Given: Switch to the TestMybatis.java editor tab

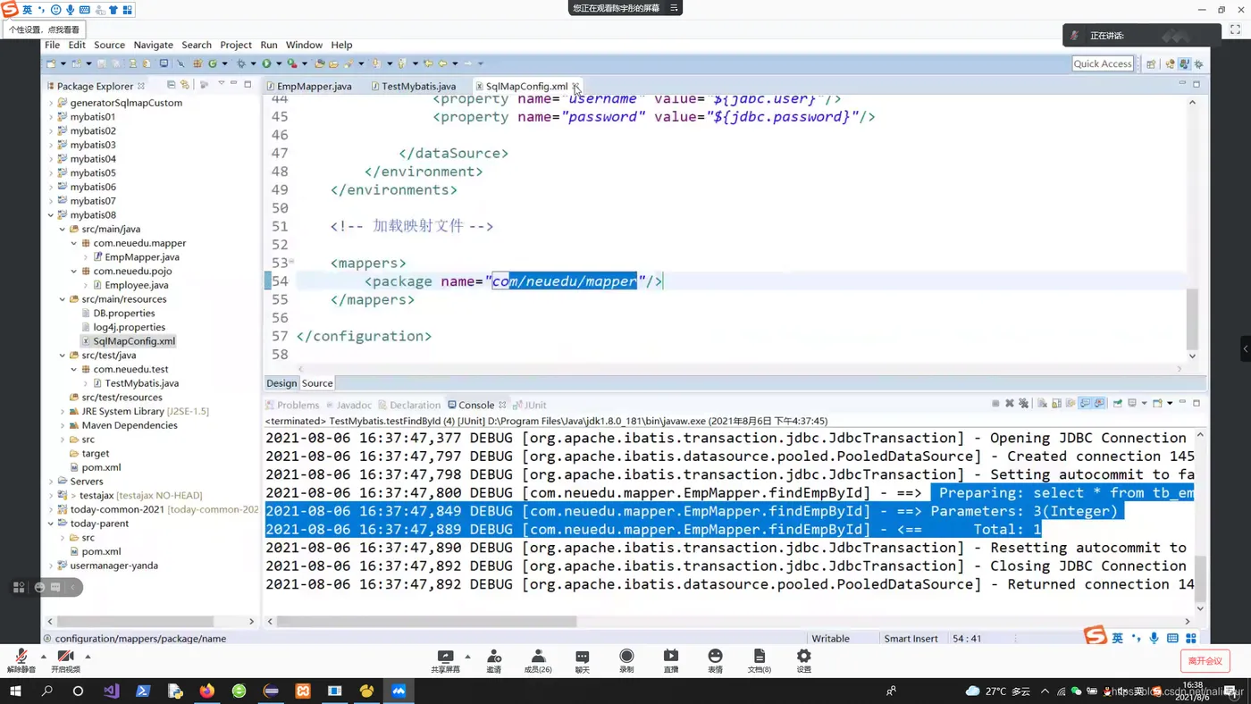Looking at the screenshot, I should [x=415, y=87].
